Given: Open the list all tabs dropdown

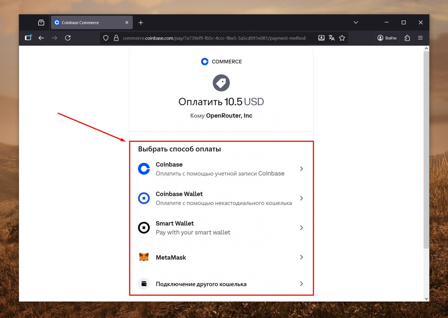Looking at the screenshot, I should 356,22.
